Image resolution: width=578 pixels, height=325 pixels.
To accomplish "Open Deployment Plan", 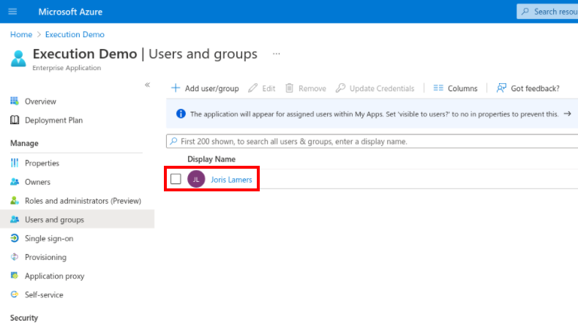I will coord(54,121).
